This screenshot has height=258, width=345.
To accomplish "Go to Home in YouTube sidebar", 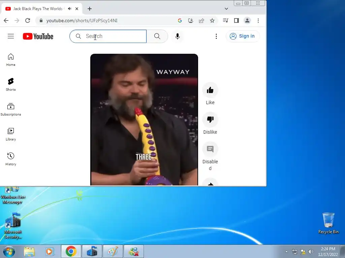I will (11, 60).
